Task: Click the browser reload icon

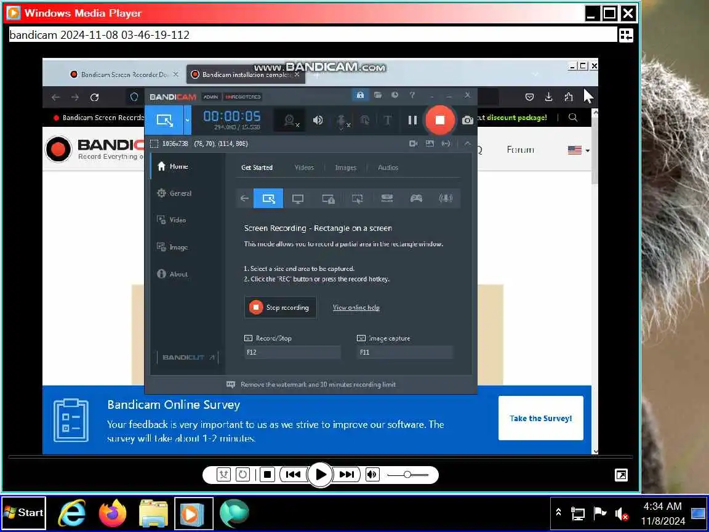Action: [x=94, y=97]
